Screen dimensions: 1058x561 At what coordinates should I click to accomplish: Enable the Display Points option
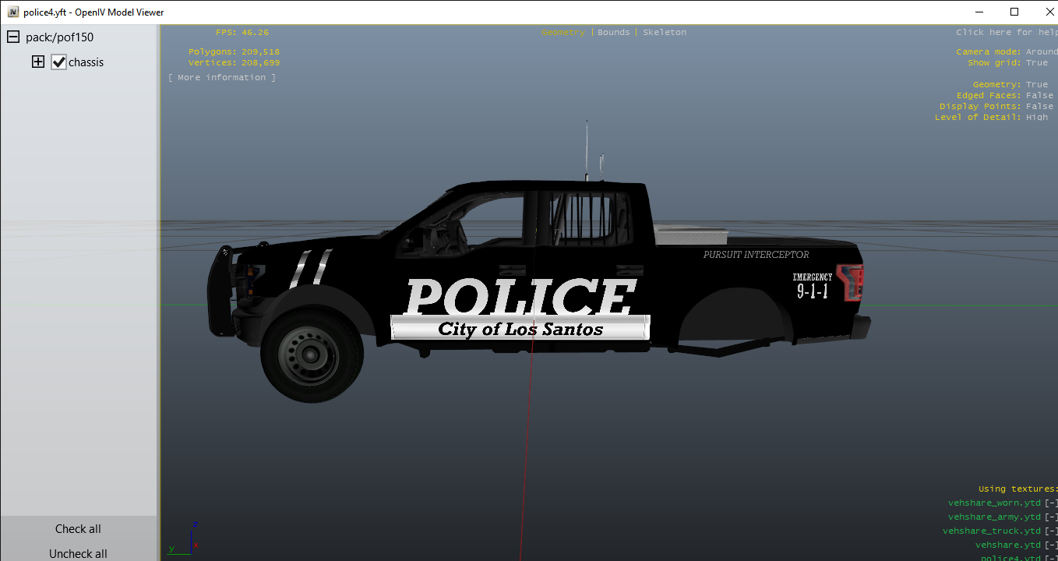click(1039, 107)
